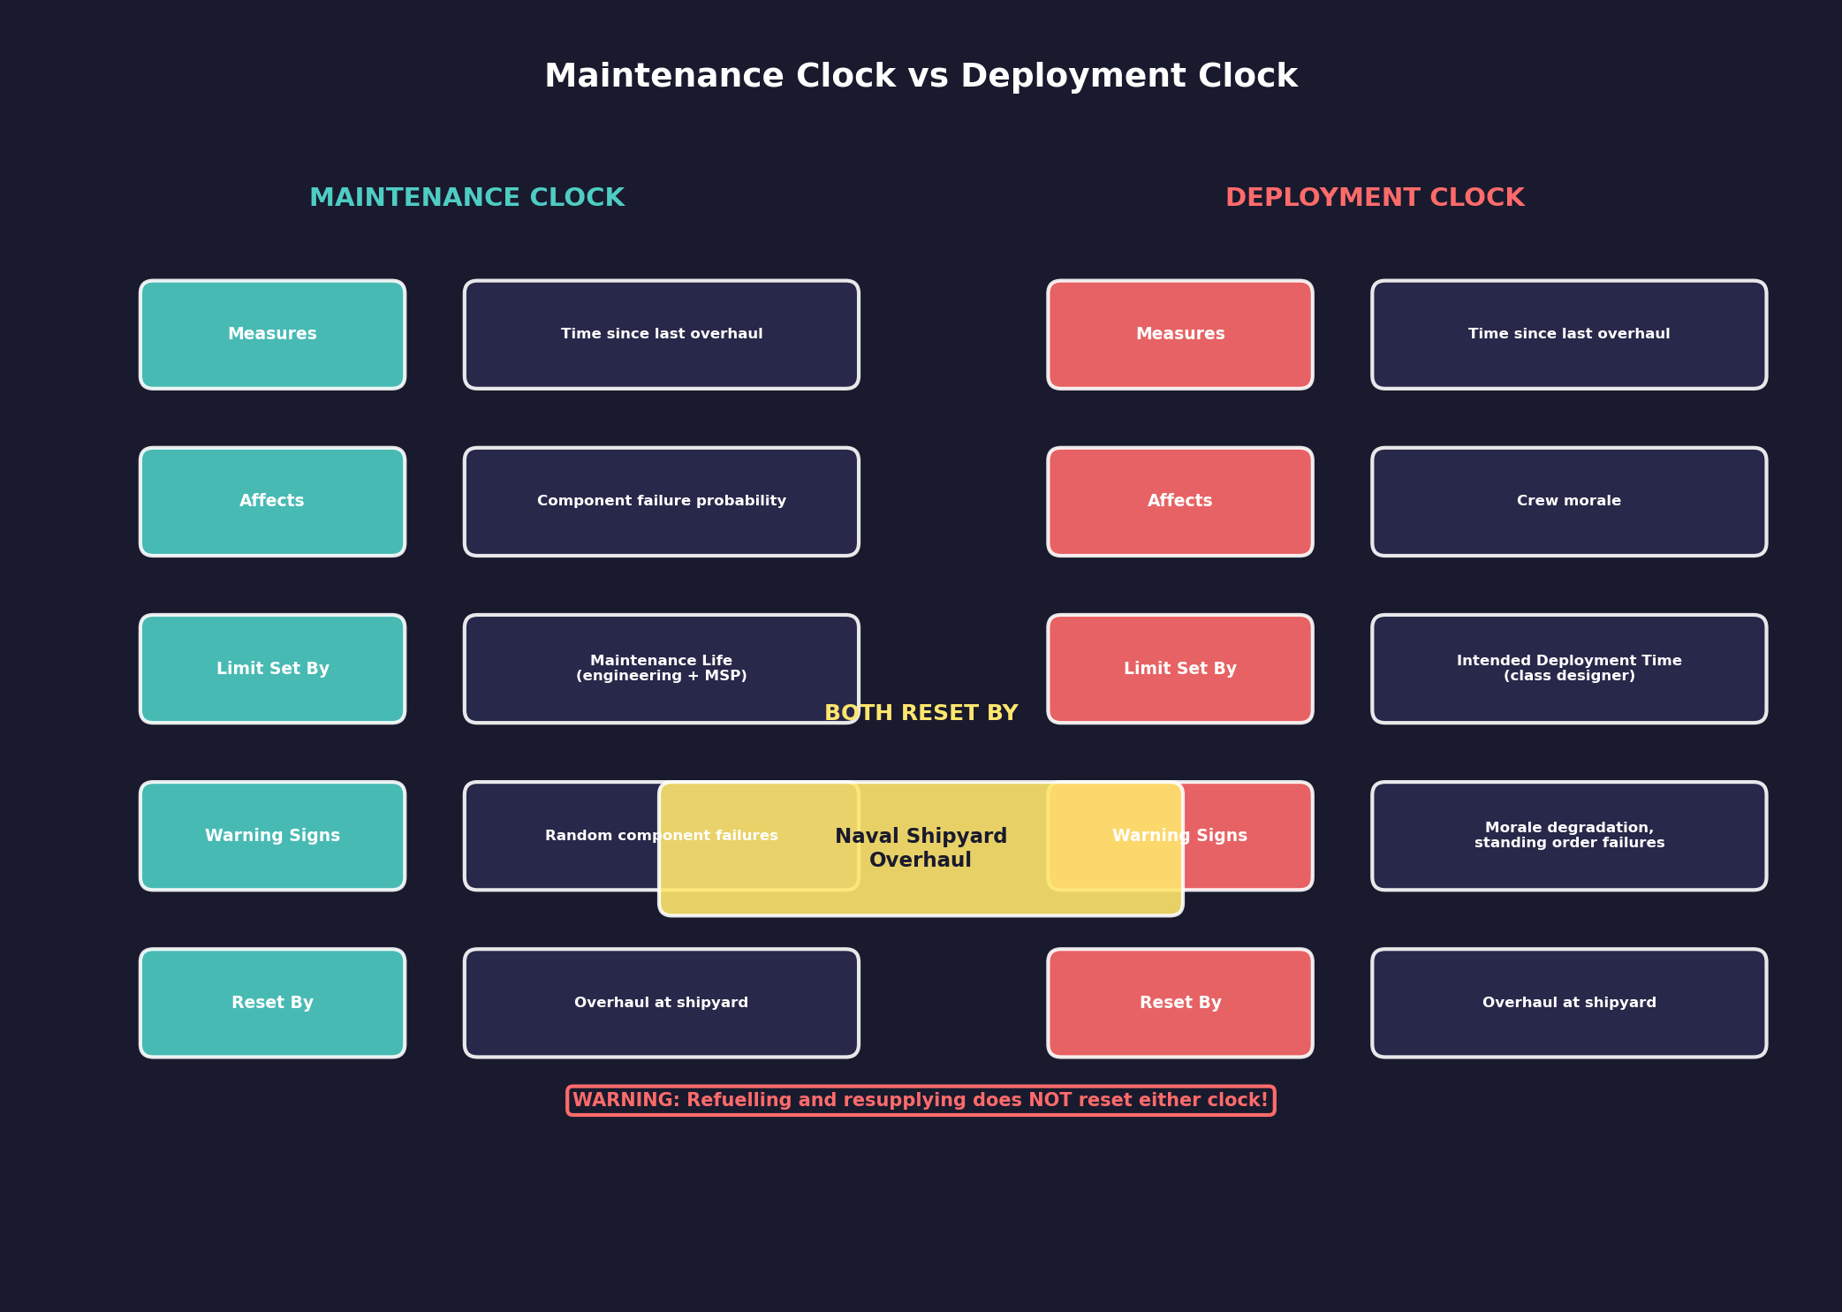The width and height of the screenshot is (1842, 1312).
Task: Select the Naval Shipyard Overhaul yellow box
Action: (x=921, y=848)
